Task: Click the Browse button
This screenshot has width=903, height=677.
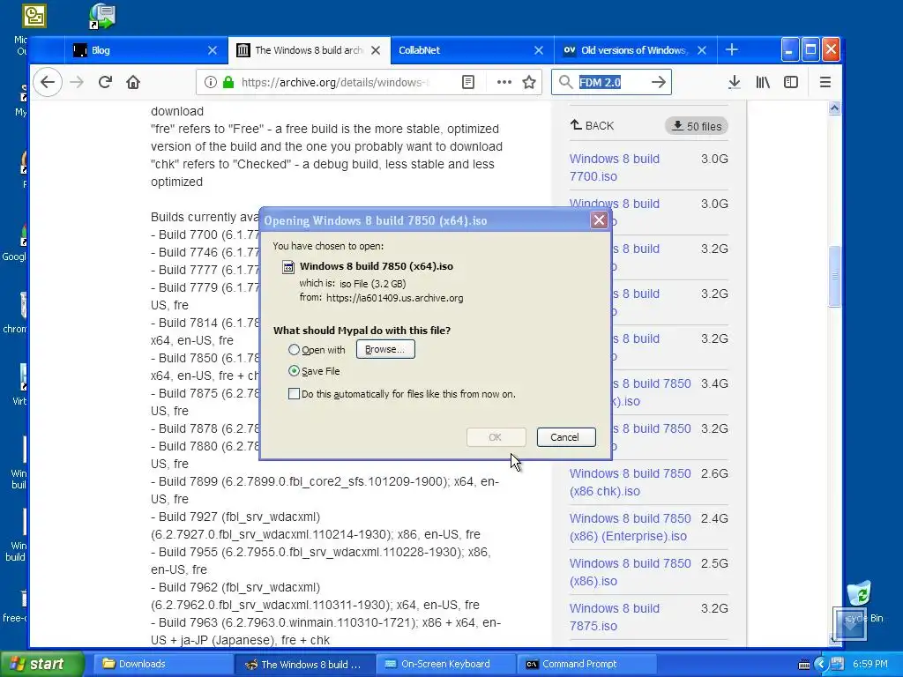Action: click(385, 349)
